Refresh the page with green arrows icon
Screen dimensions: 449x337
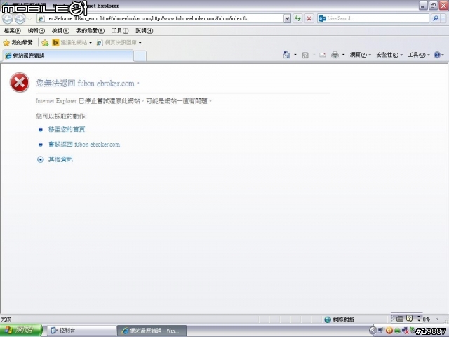297,19
